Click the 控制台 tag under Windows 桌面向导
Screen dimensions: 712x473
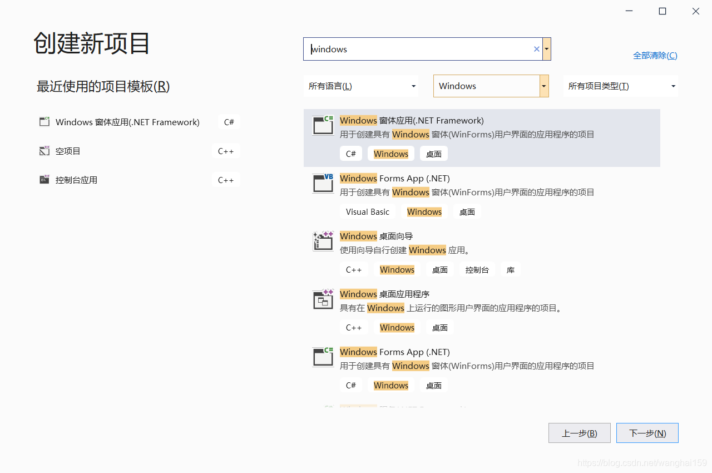click(477, 270)
